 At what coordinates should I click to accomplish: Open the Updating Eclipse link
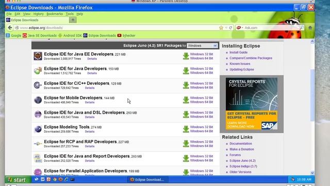242,69
